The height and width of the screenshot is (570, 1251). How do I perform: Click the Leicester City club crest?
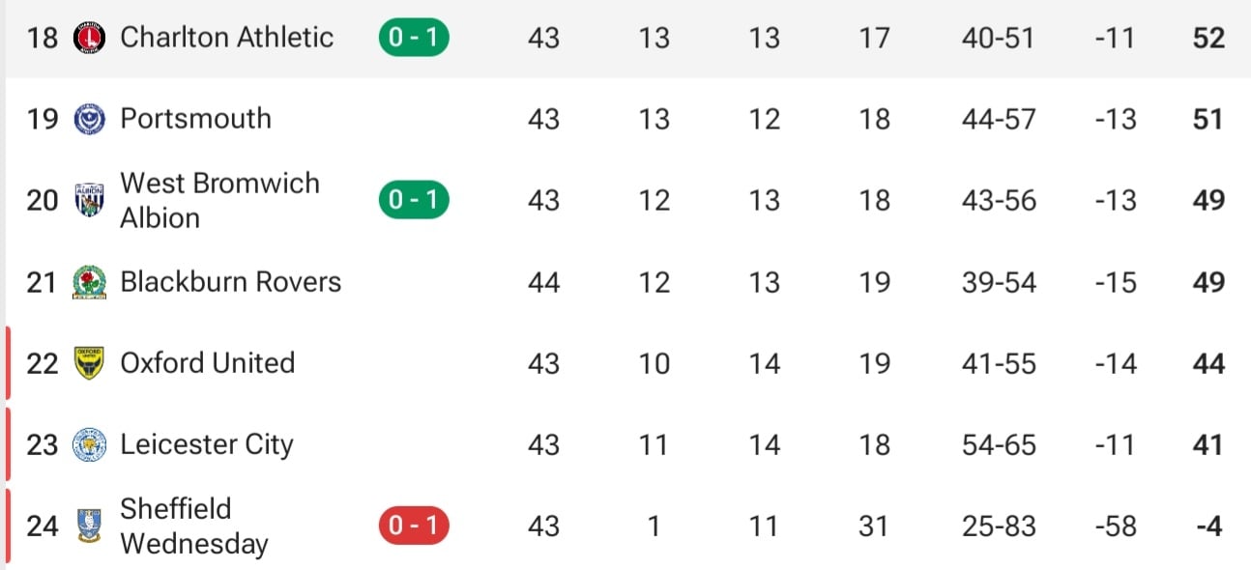tap(89, 444)
